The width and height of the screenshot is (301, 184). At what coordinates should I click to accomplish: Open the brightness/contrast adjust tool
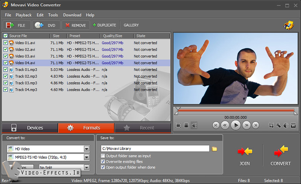pos(286,126)
